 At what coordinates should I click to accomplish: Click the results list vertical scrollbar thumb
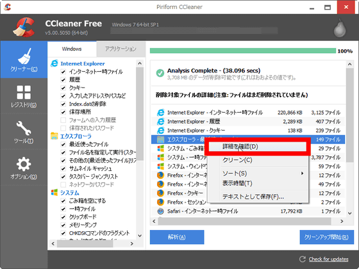coord(350,115)
